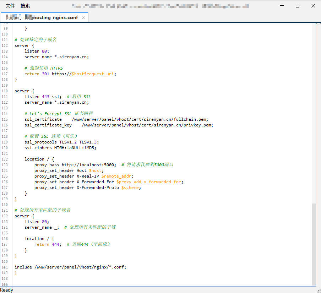Click the comment '# 配置 SSL 选项（可选）'
The height and width of the screenshot is (293, 321).
click(x=51, y=136)
